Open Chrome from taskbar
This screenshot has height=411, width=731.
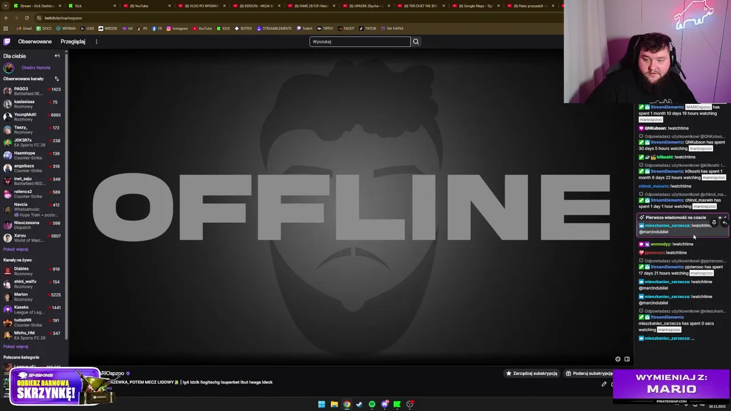[x=347, y=404]
